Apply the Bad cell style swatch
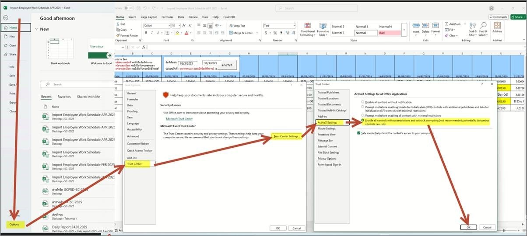 390,33
